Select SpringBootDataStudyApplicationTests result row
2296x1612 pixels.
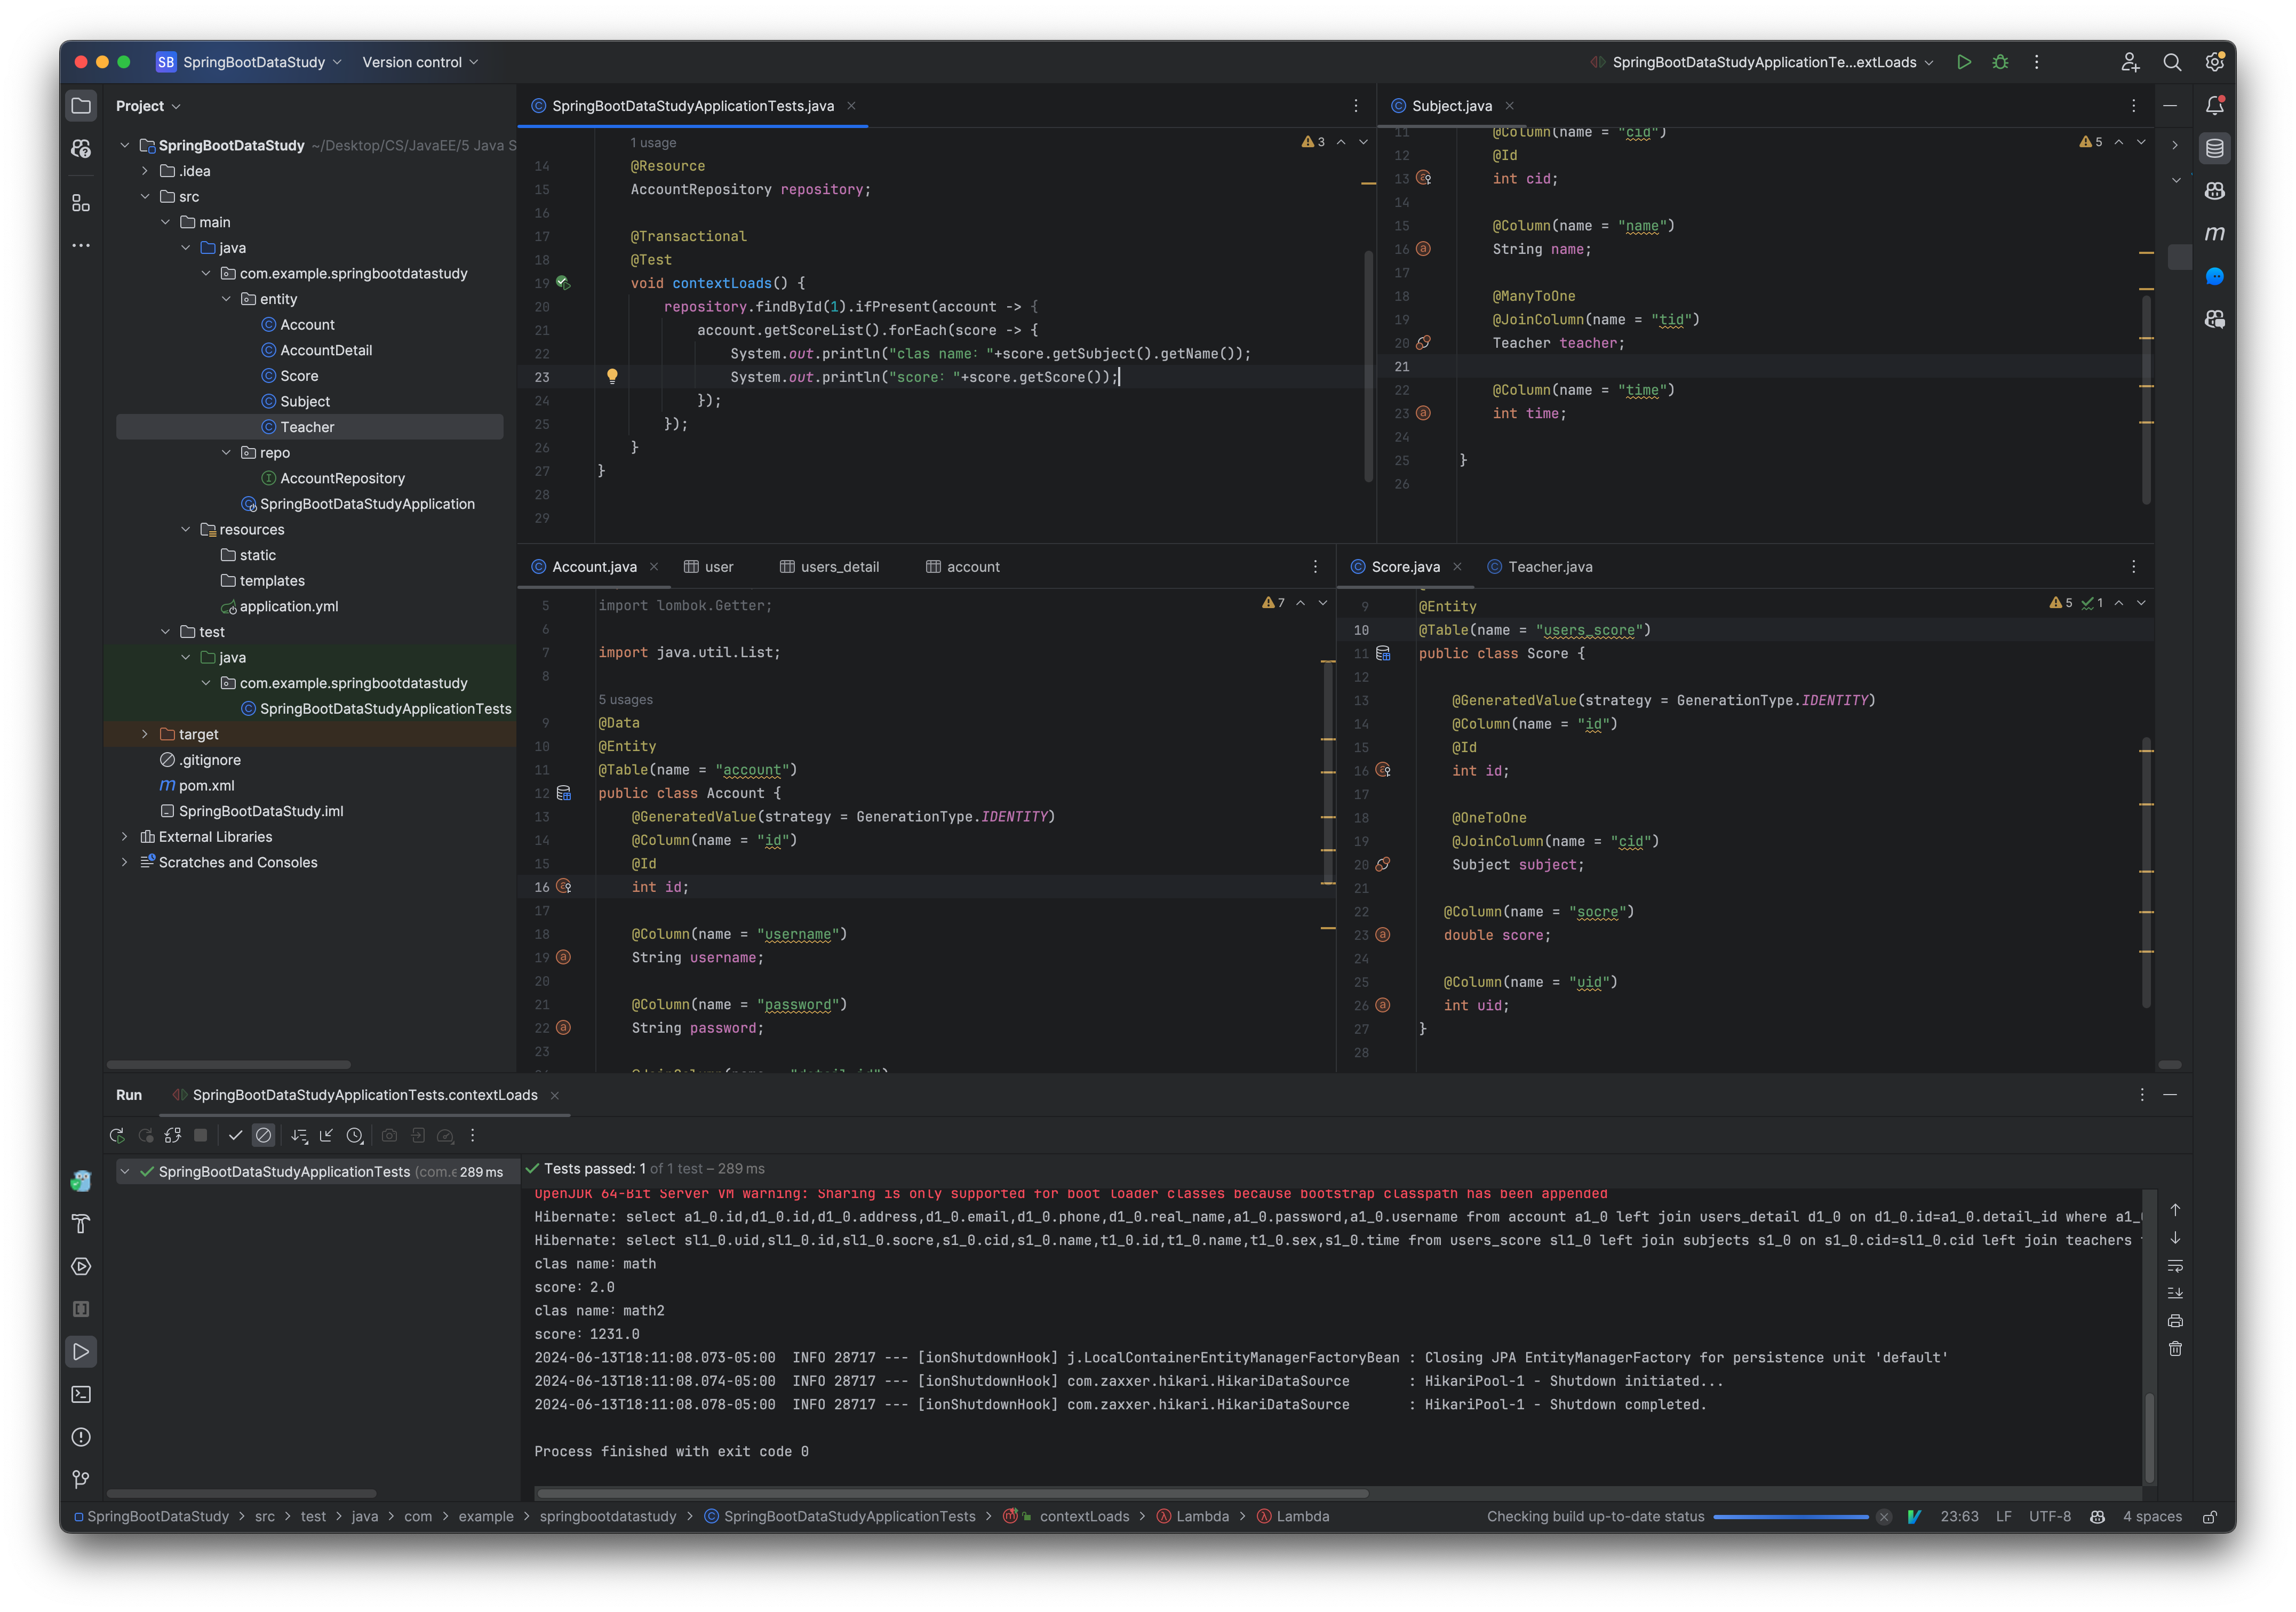pos(317,1172)
